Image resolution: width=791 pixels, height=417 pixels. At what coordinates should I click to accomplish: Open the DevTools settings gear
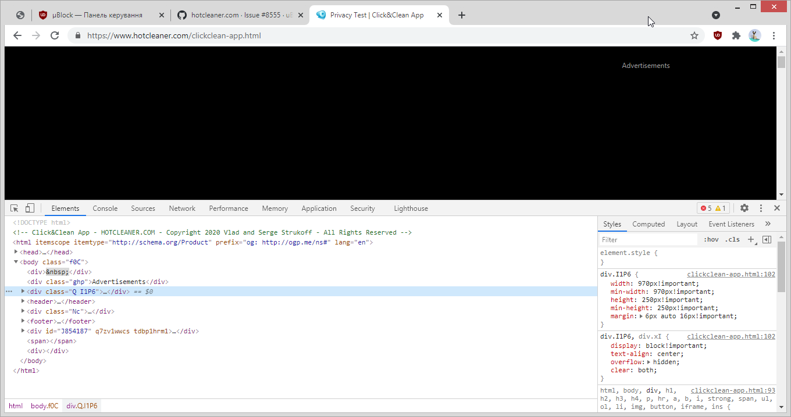744,207
